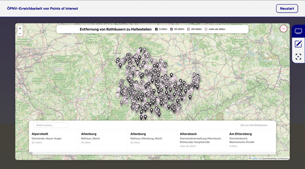Open the Leaflet attribution link
Image resolution: width=305 pixels, height=169 pixels.
click(x=254, y=159)
